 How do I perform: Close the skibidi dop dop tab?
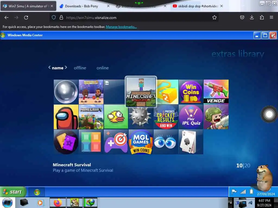pos(222,6)
